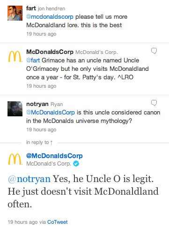Click the reply bubble icon on notryan's tweet
This screenshot has height=228, width=169.
(x=154, y=103)
